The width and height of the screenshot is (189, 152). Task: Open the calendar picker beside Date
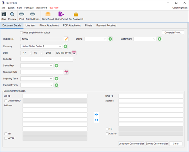pos(74,53)
